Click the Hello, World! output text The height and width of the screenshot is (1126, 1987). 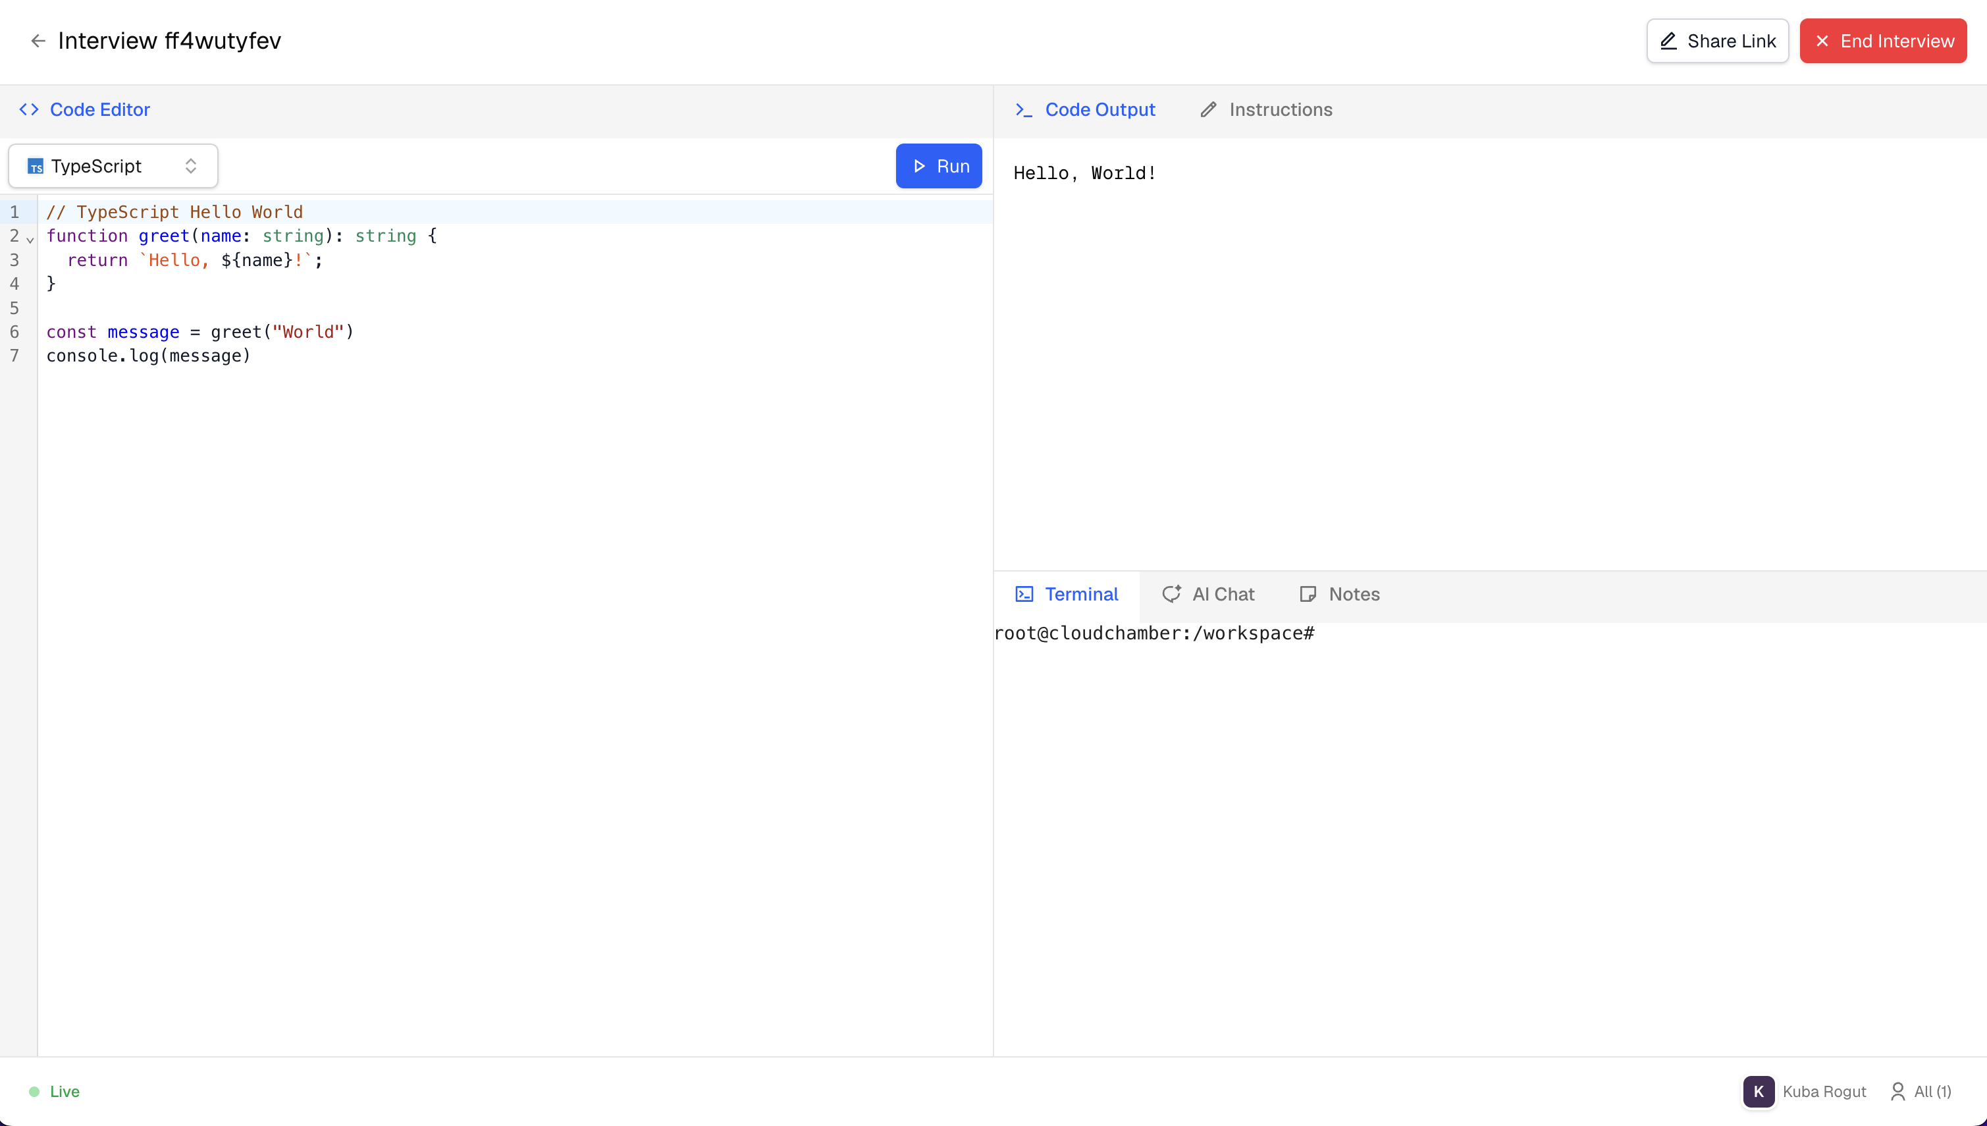coord(1085,173)
